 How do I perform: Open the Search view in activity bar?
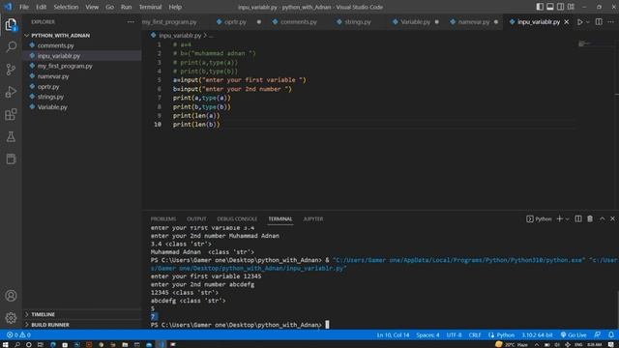tap(11, 47)
